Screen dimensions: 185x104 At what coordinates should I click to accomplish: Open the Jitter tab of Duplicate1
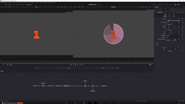[x=169, y=15]
